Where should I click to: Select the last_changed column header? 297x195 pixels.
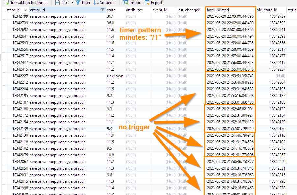pyautogui.click(x=190, y=10)
